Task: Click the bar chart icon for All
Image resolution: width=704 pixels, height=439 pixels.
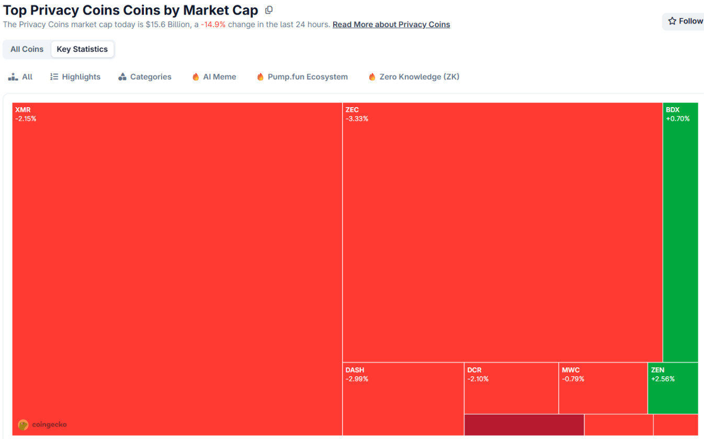Action: [x=13, y=77]
